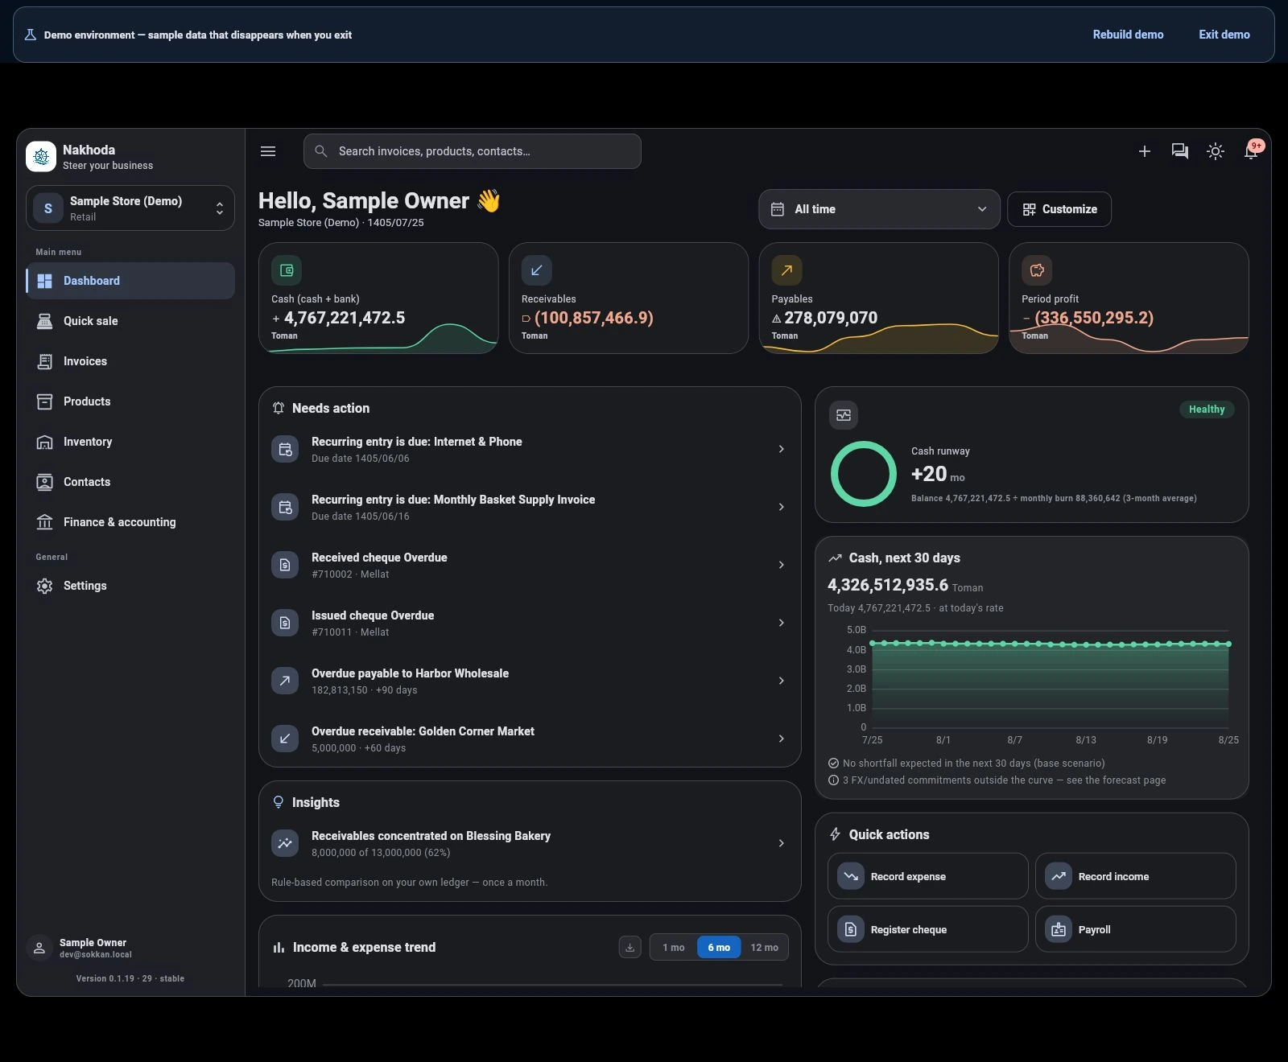Screen dimensions: 1288x1062
Task: Click the Customize button
Action: tap(1059, 209)
